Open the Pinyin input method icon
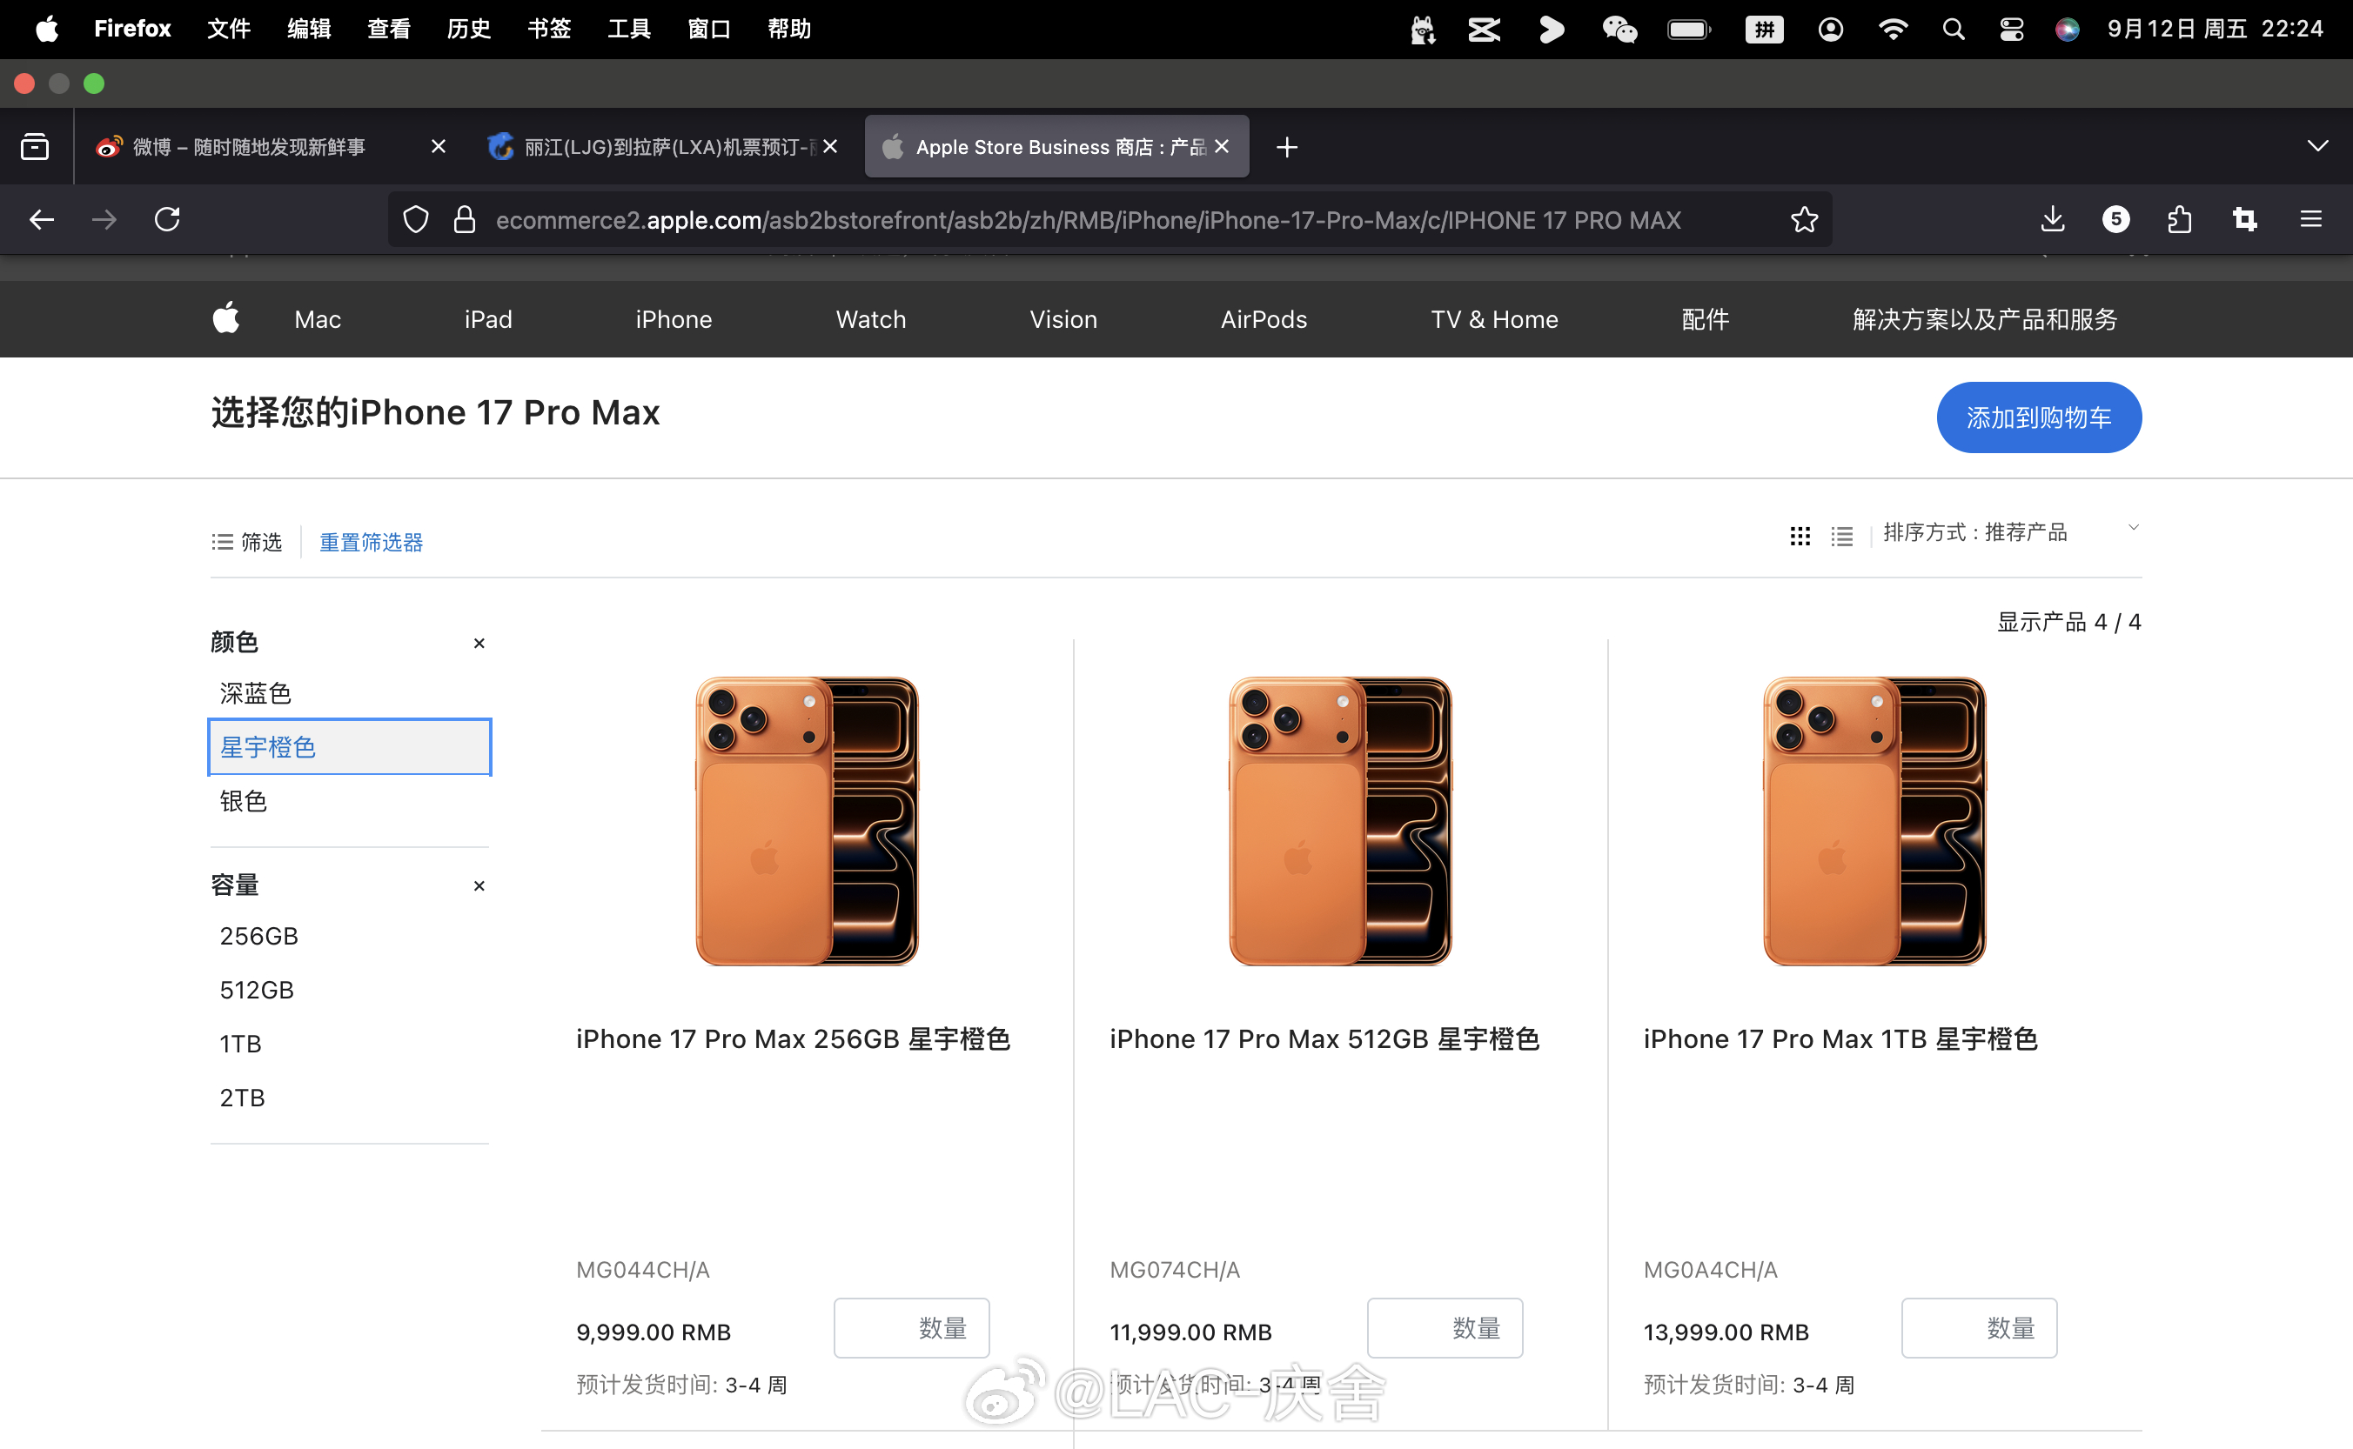 [1764, 29]
